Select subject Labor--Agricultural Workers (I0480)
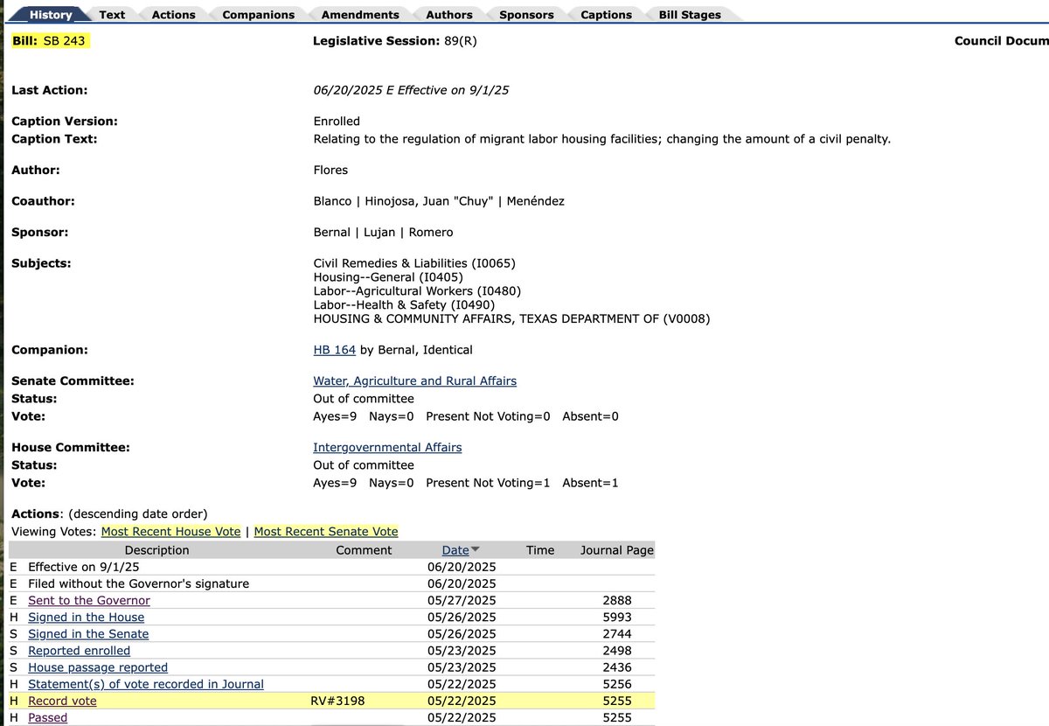The height and width of the screenshot is (726, 1049). (418, 291)
